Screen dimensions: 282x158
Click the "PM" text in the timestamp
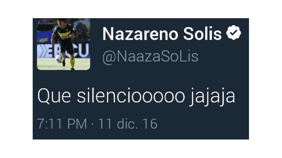[77, 124]
